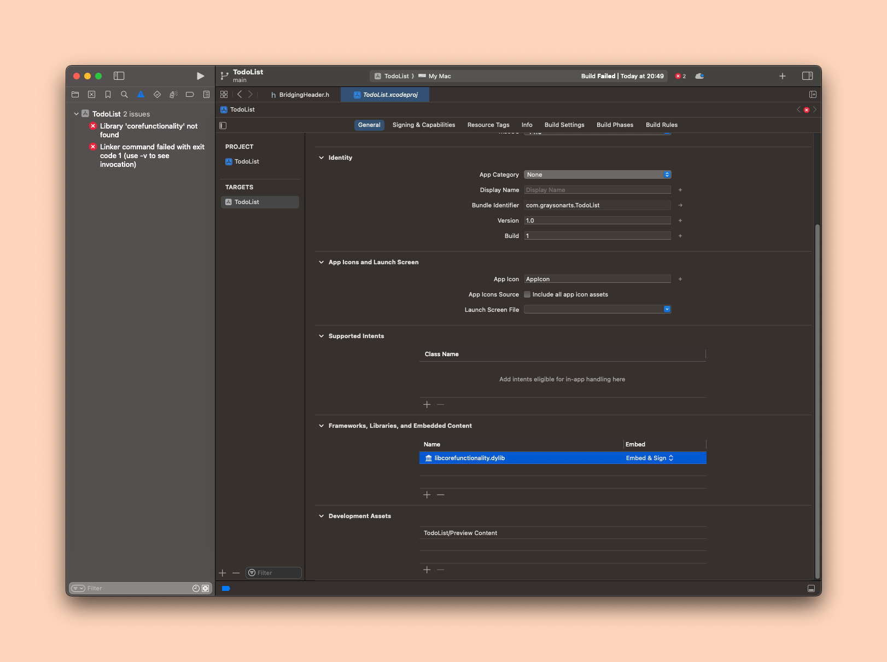Enable Include all app icon assets

(x=527, y=294)
